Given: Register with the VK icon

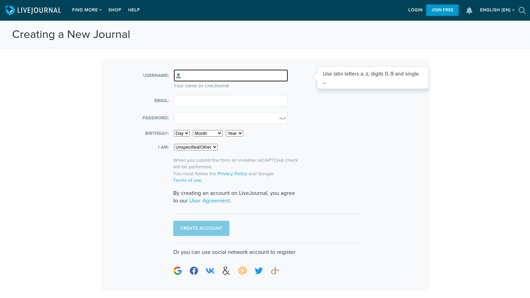Looking at the screenshot, I should pyautogui.click(x=210, y=271).
